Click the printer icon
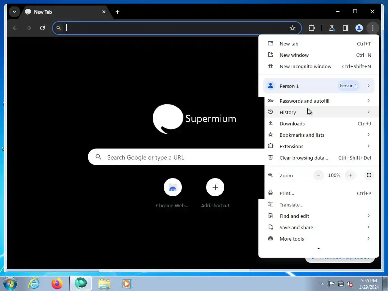 click(271, 193)
